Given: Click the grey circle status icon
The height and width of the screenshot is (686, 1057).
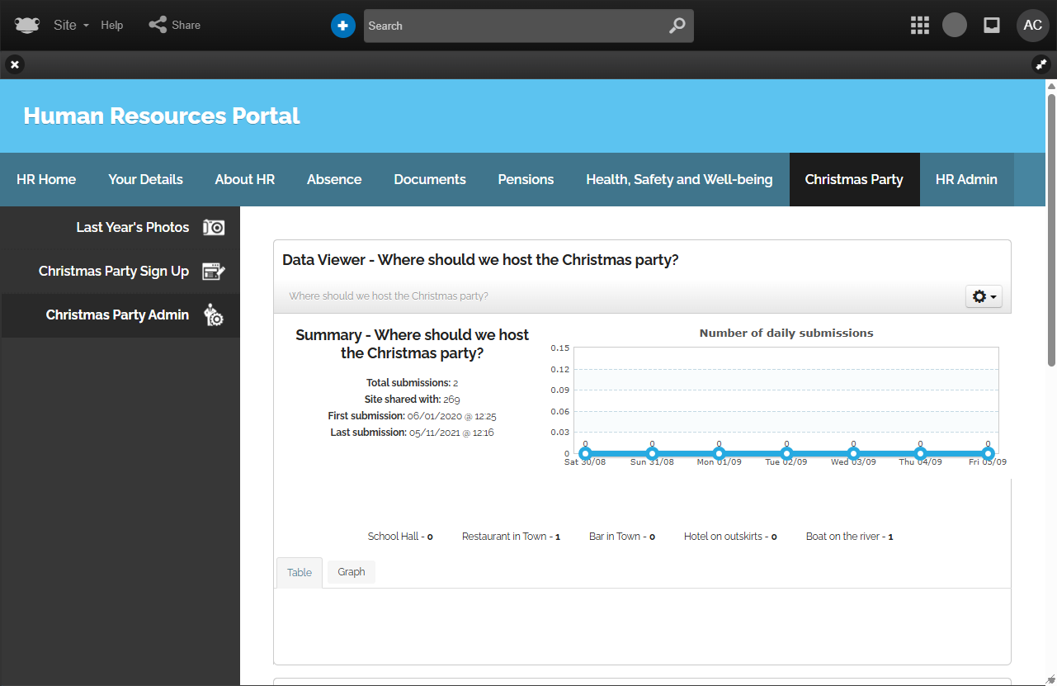Looking at the screenshot, I should (955, 26).
